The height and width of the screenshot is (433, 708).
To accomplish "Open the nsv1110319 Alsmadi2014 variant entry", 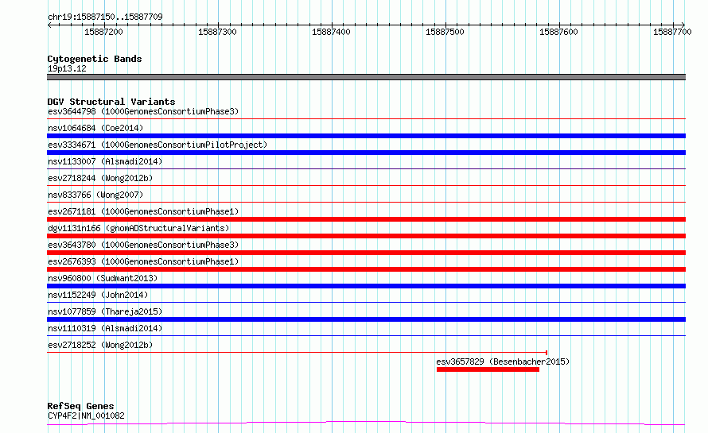I will tap(105, 328).
